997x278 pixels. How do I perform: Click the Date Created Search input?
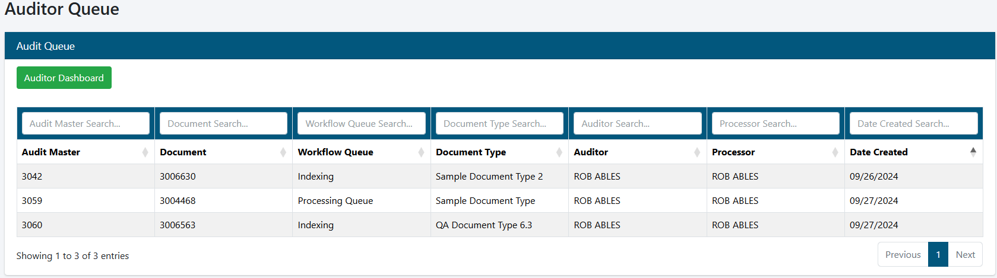(913, 123)
